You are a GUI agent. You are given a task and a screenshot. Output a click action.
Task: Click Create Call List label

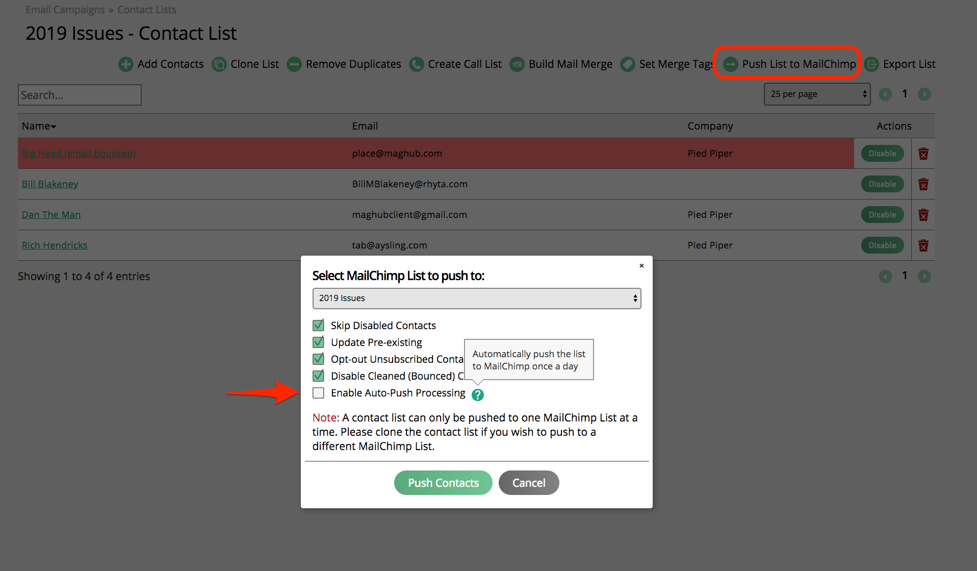click(x=465, y=64)
